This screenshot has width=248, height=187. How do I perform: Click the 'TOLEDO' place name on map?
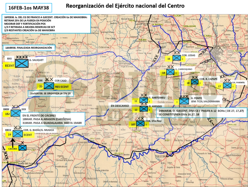tap(160, 157)
